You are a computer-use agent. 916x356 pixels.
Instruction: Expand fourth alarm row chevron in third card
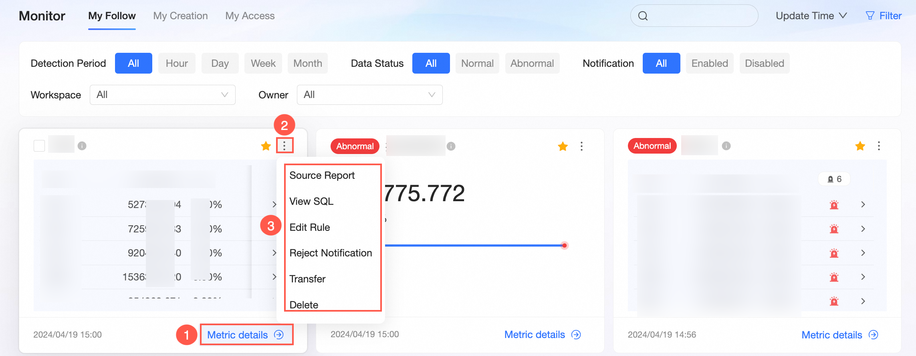(x=863, y=277)
